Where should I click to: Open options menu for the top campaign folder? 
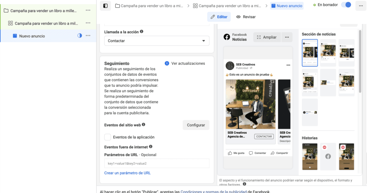point(88,10)
